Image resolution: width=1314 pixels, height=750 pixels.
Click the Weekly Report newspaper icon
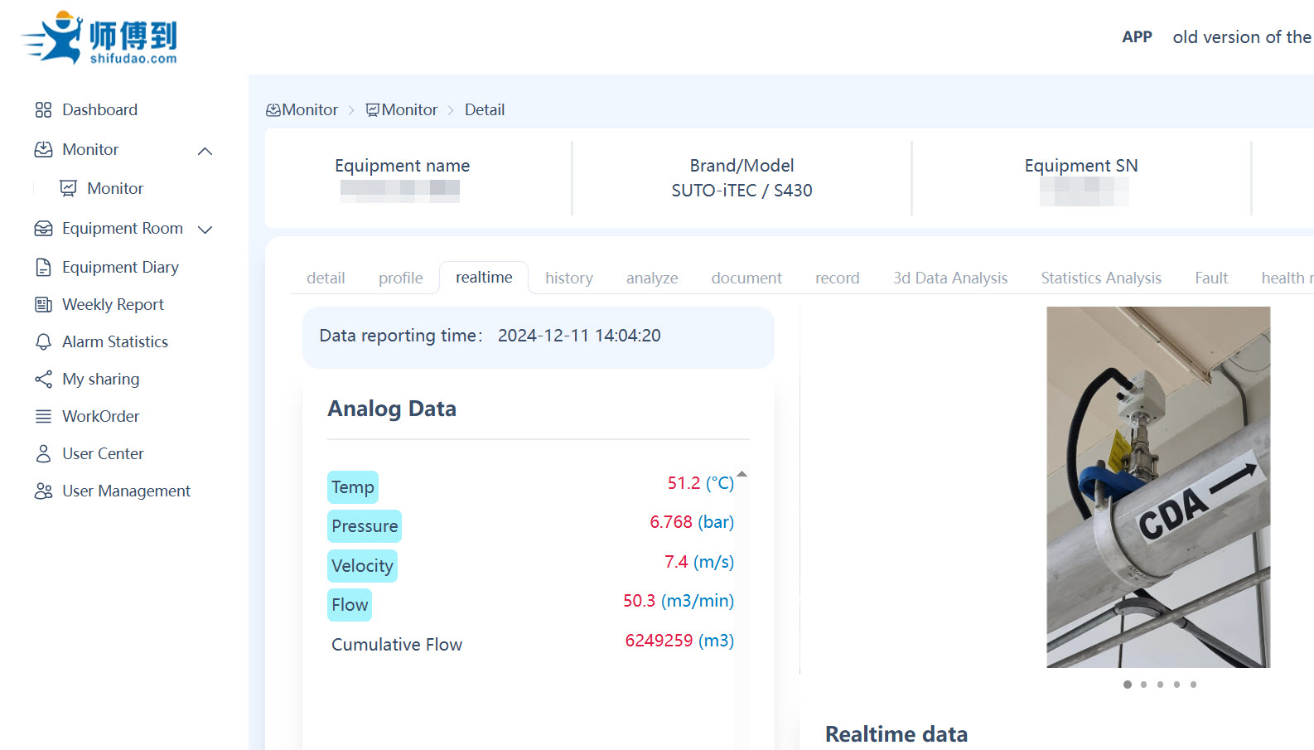coord(43,304)
